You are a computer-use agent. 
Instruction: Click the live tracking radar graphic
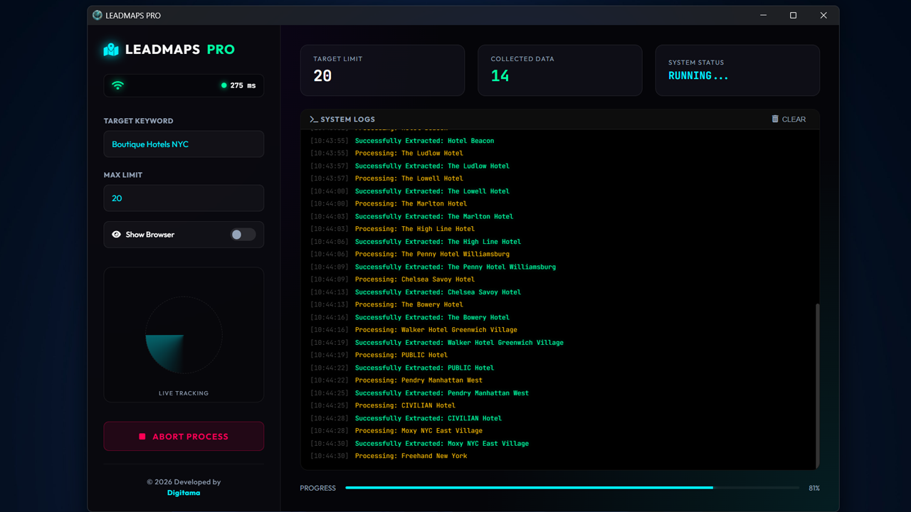[184, 335]
